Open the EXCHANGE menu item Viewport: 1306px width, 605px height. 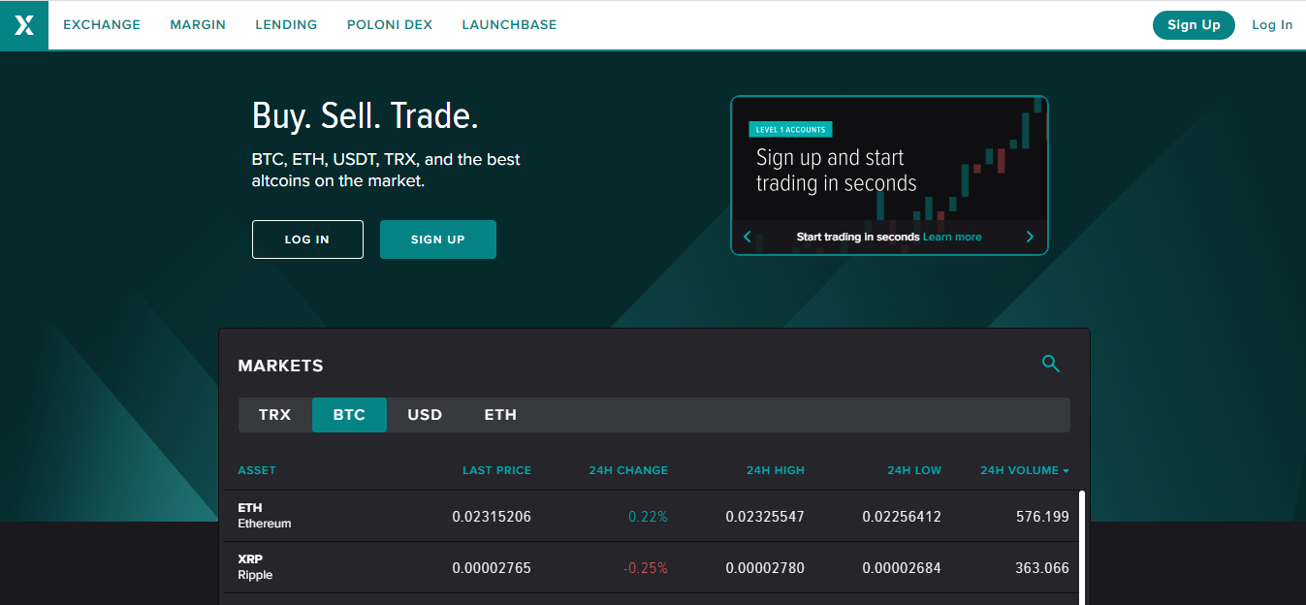point(102,25)
